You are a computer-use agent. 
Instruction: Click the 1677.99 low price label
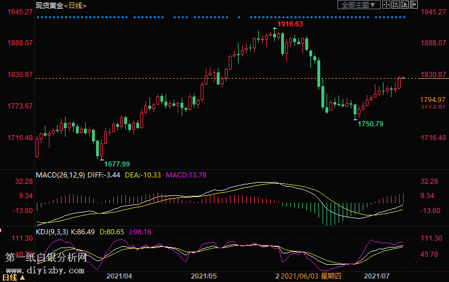(x=117, y=164)
